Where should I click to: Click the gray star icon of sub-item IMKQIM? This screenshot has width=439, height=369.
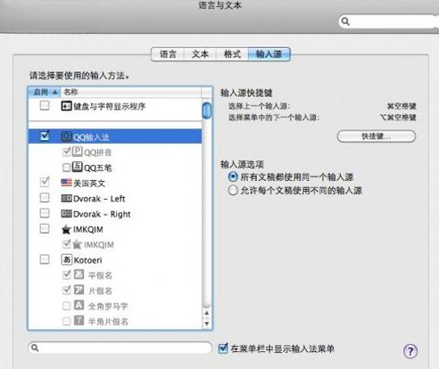[77, 244]
